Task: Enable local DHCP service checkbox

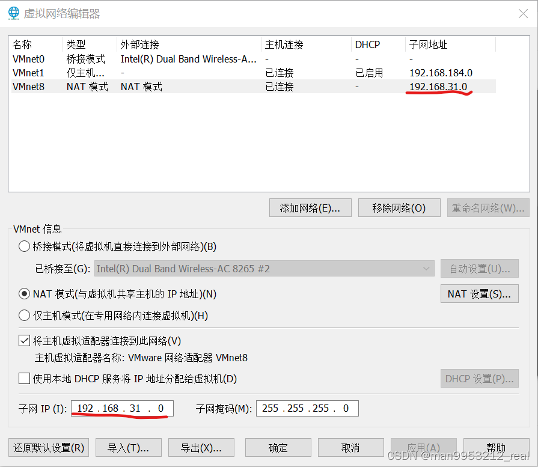Action: [x=25, y=379]
